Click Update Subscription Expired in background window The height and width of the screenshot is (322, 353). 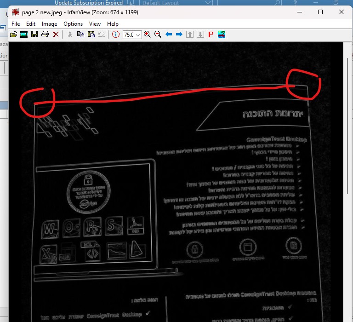coord(89,3)
